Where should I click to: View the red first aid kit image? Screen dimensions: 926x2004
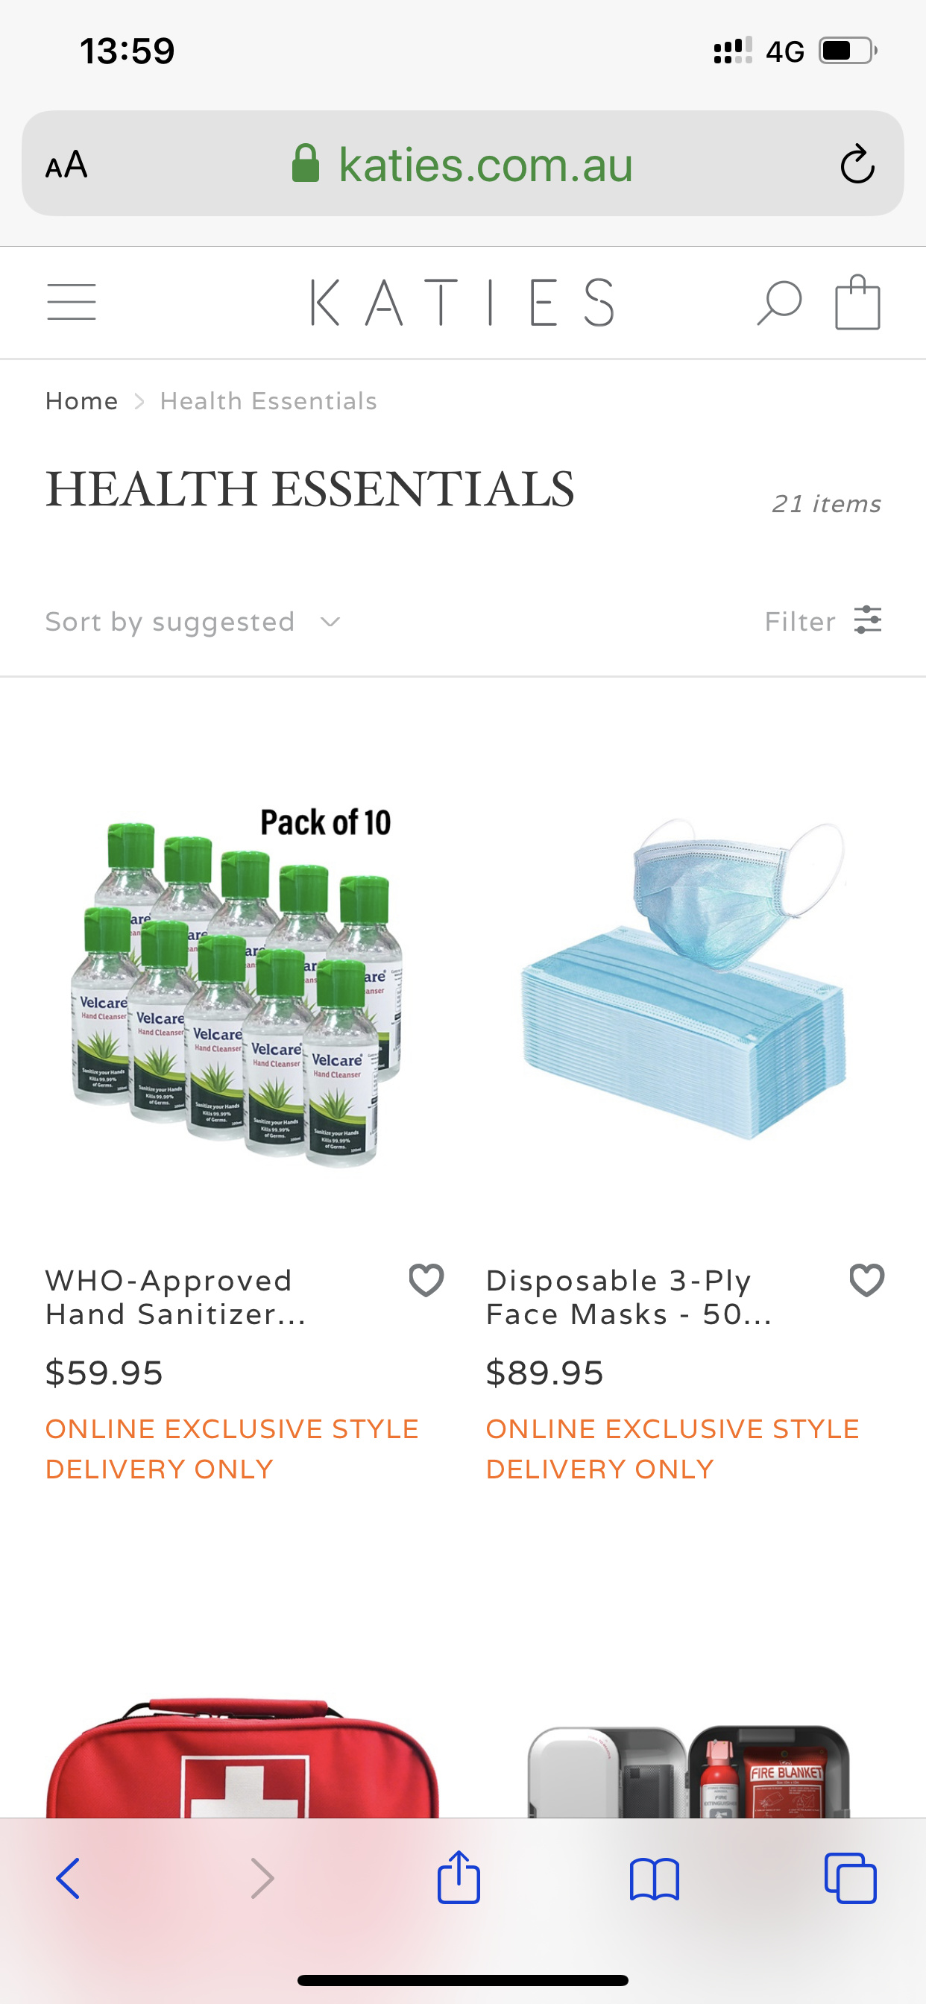coord(242,1758)
